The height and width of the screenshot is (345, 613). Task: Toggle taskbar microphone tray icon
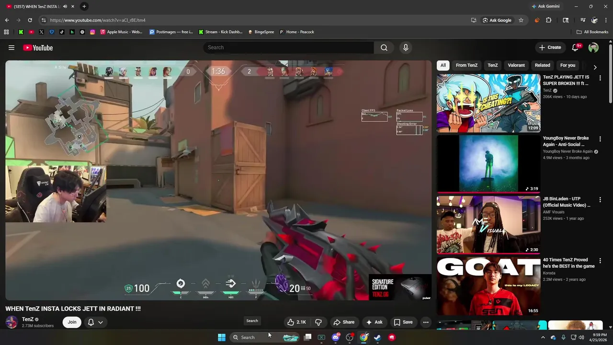click(563, 337)
